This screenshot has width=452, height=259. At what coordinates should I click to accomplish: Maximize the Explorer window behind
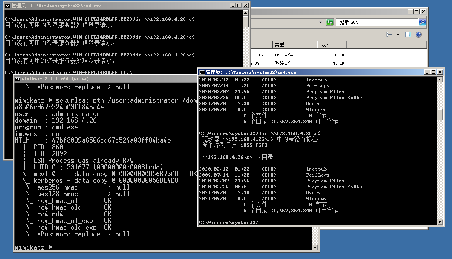(x=417, y=12)
